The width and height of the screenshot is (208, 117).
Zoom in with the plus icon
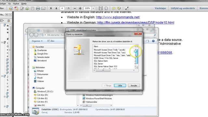pos(80,8)
